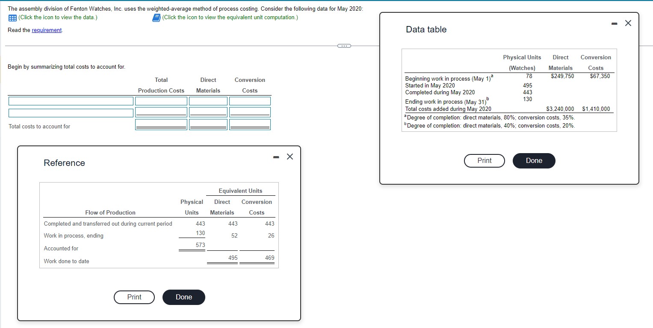Image resolution: width=653 pixels, height=328 pixels.
Task: Select the second row label input field
Action: (71, 113)
